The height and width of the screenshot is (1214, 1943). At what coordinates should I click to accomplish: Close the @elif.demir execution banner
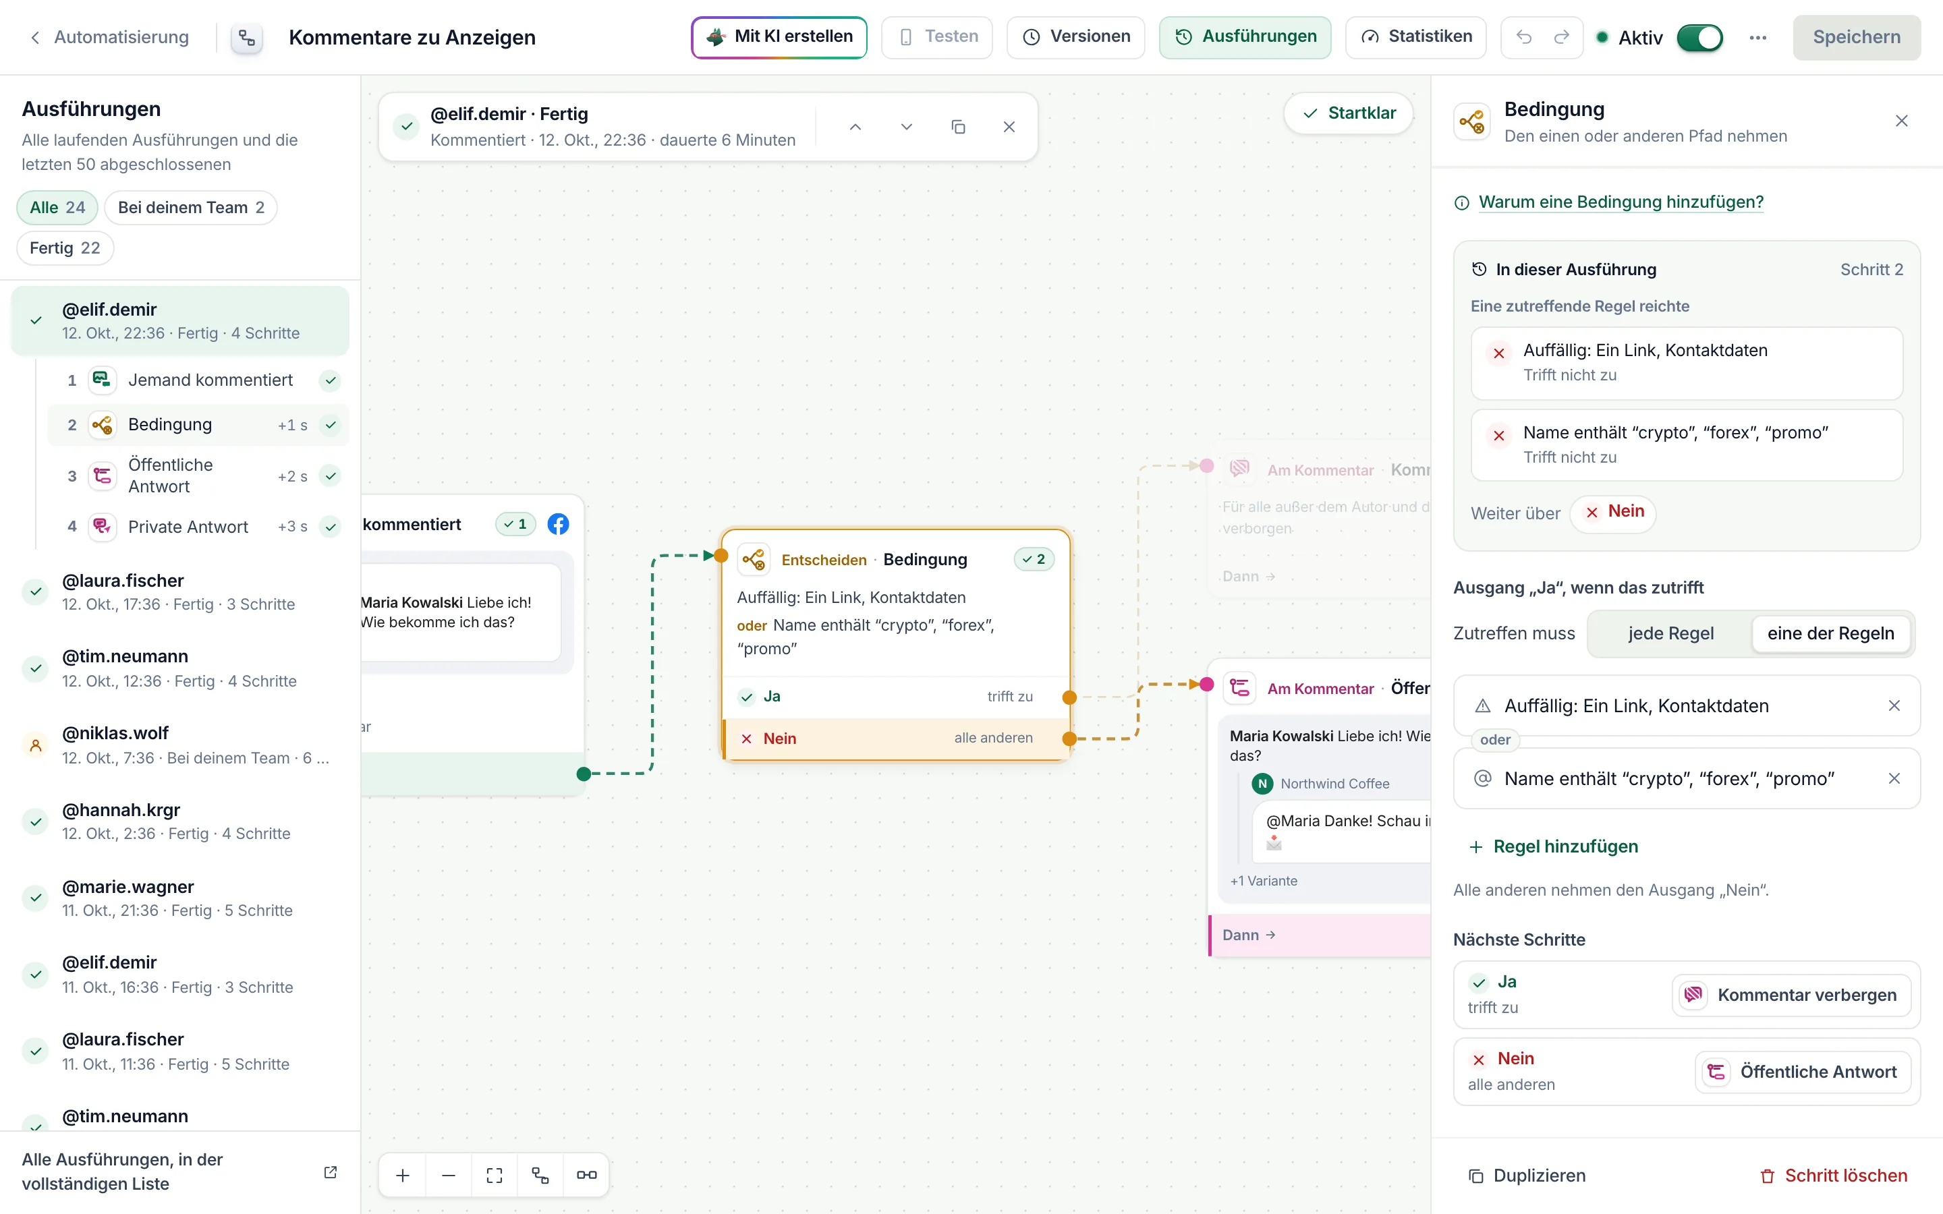tap(1009, 127)
